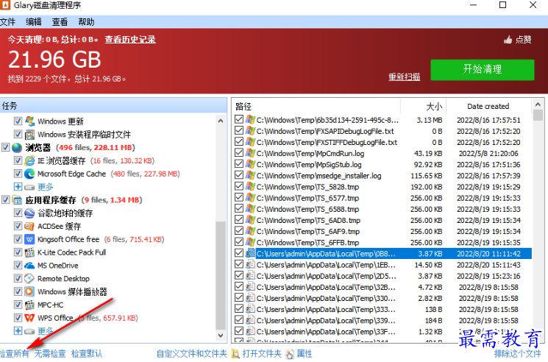
Task: Click file icon of MpCmdRun.log row
Action: pos(250,153)
